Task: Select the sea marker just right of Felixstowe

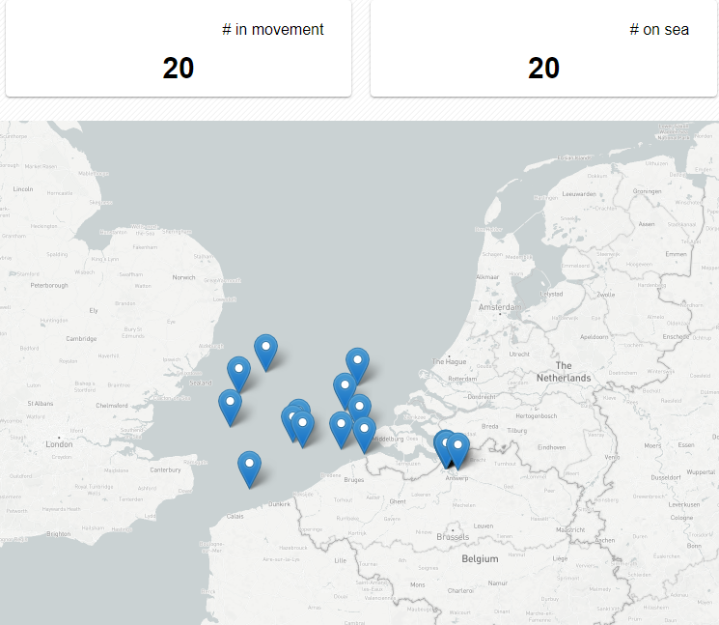Action: (x=238, y=372)
